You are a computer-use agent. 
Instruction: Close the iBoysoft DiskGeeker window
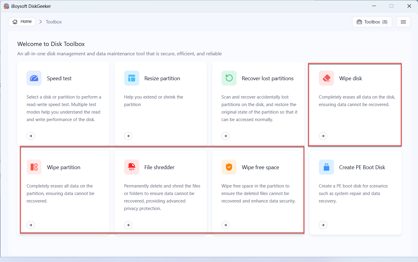coord(409,6)
